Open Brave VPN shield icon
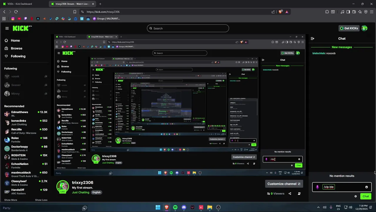Image resolution: width=376 pixels, height=212 pixels. 366,12
